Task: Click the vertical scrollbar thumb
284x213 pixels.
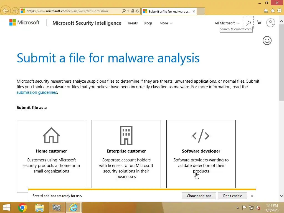Action: point(282,62)
